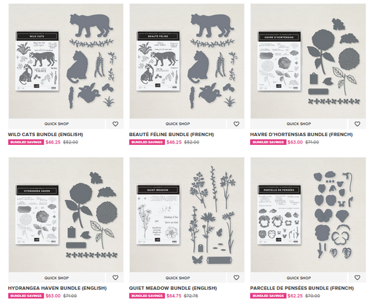View the Quiet Meadow Bundle product image

[187, 215]
